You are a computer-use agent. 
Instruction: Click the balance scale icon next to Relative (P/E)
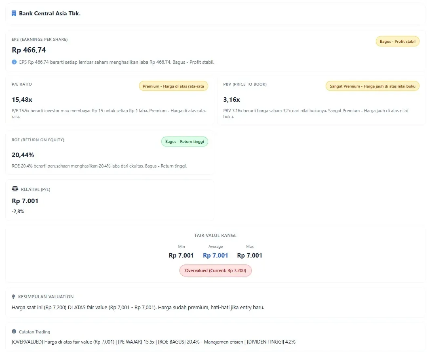tap(15, 189)
